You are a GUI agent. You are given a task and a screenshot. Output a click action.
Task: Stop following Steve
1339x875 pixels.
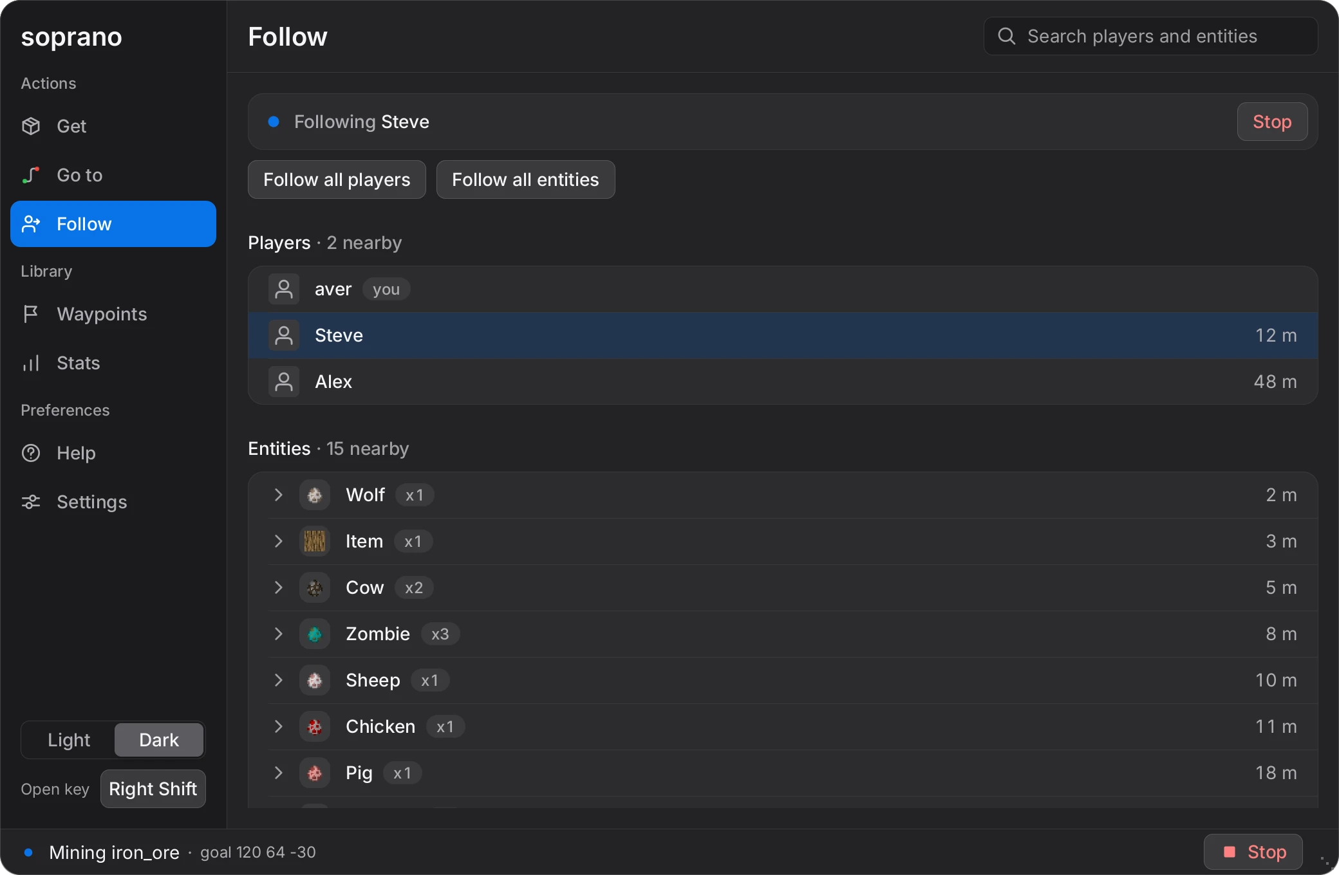1272,122
